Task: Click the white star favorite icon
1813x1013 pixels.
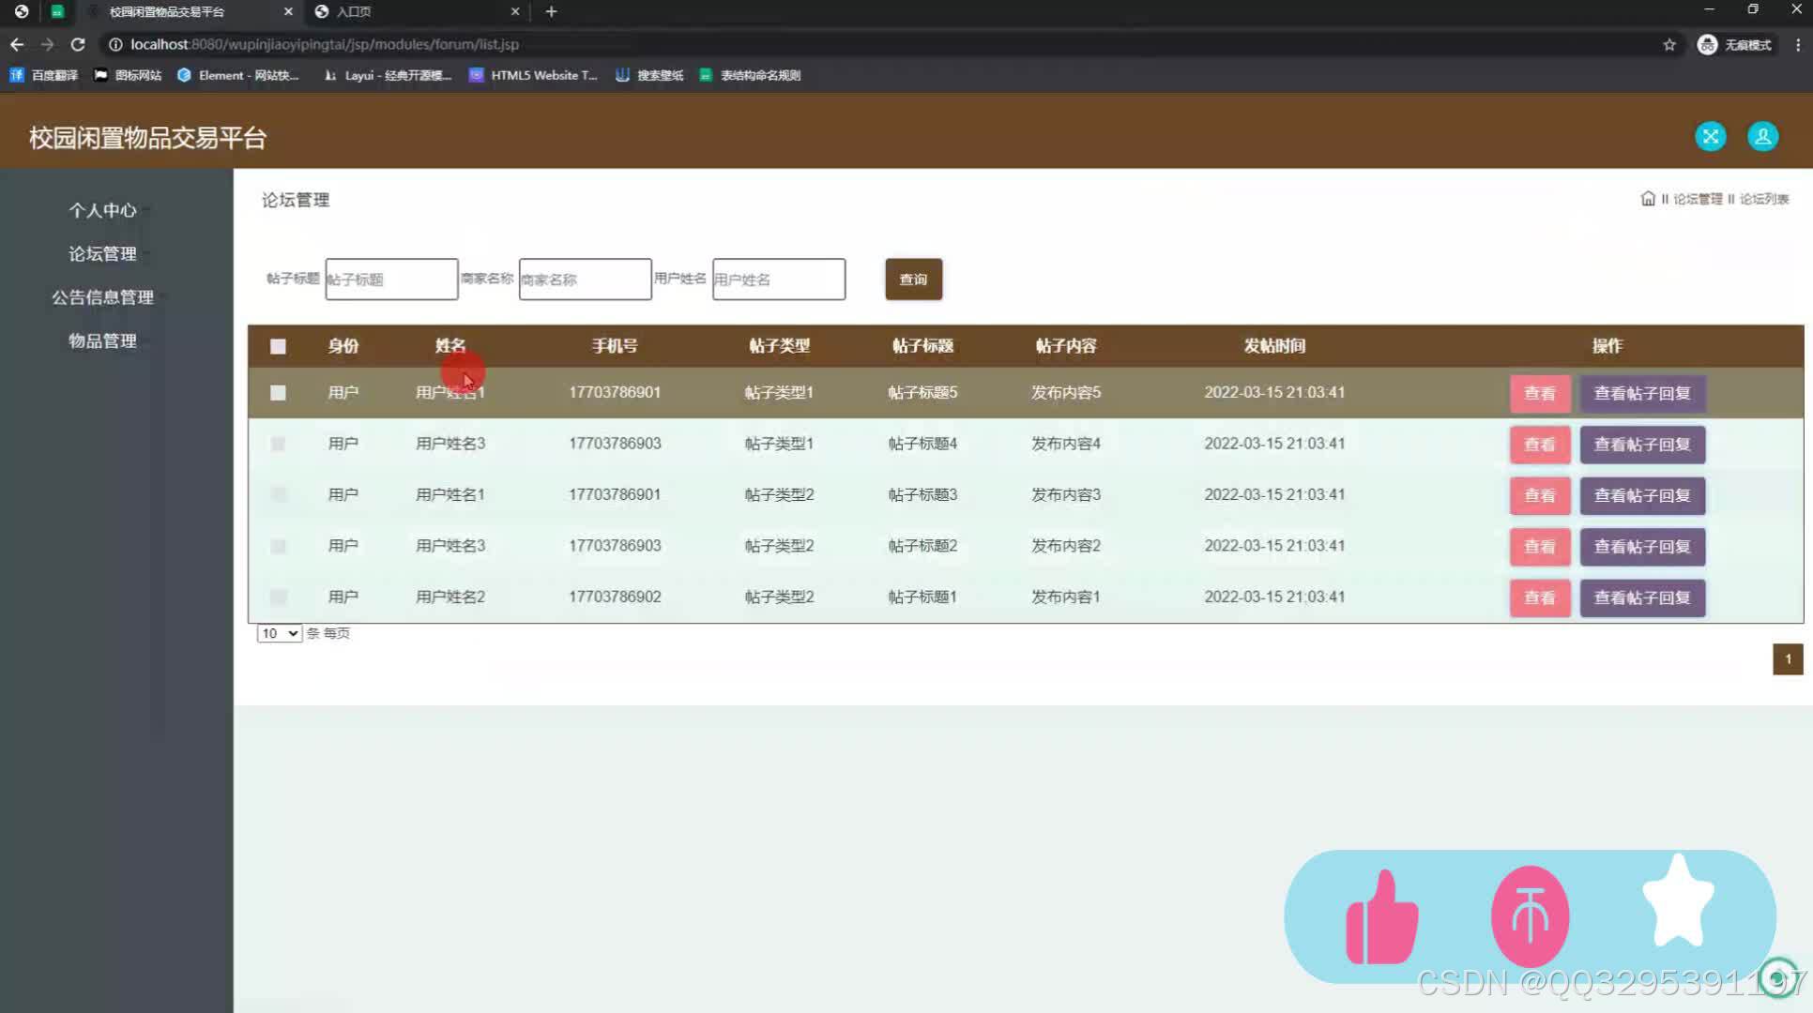Action: point(1679,900)
